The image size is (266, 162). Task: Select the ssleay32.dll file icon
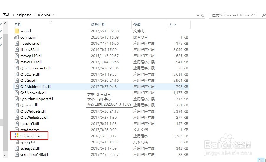pos(16,148)
